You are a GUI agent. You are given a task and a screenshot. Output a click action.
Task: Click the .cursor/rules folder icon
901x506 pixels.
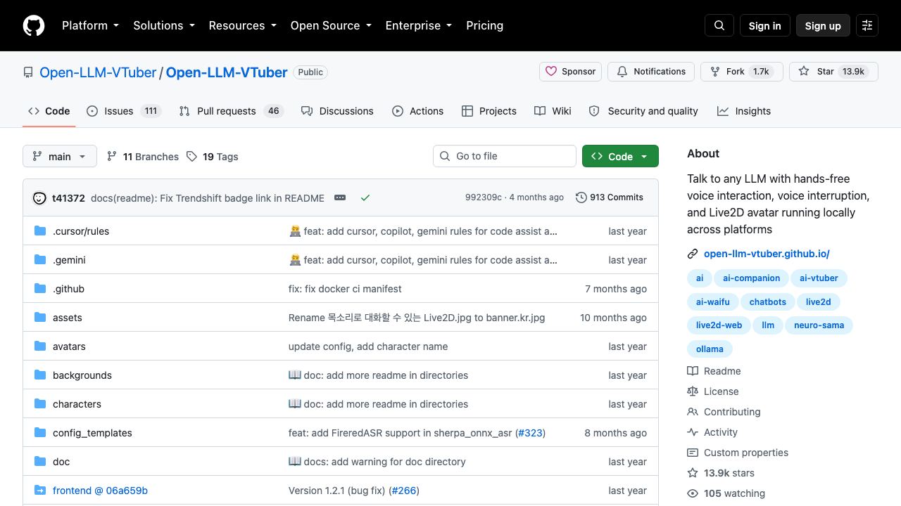40,231
